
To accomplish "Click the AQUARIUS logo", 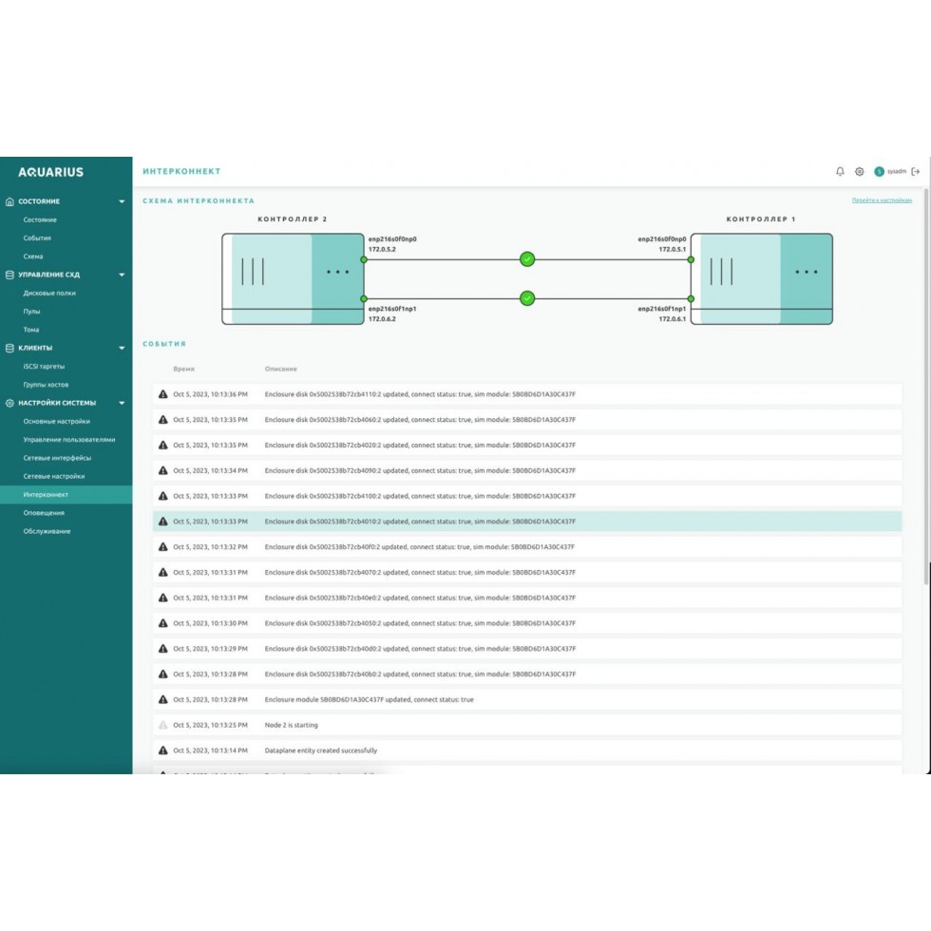I will [51, 172].
